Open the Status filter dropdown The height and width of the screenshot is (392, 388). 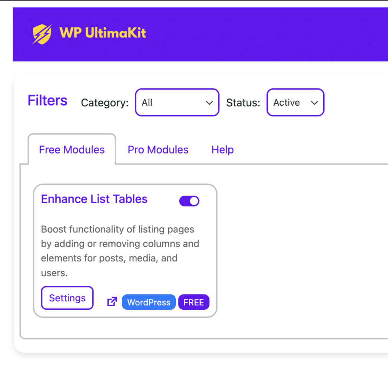[295, 103]
